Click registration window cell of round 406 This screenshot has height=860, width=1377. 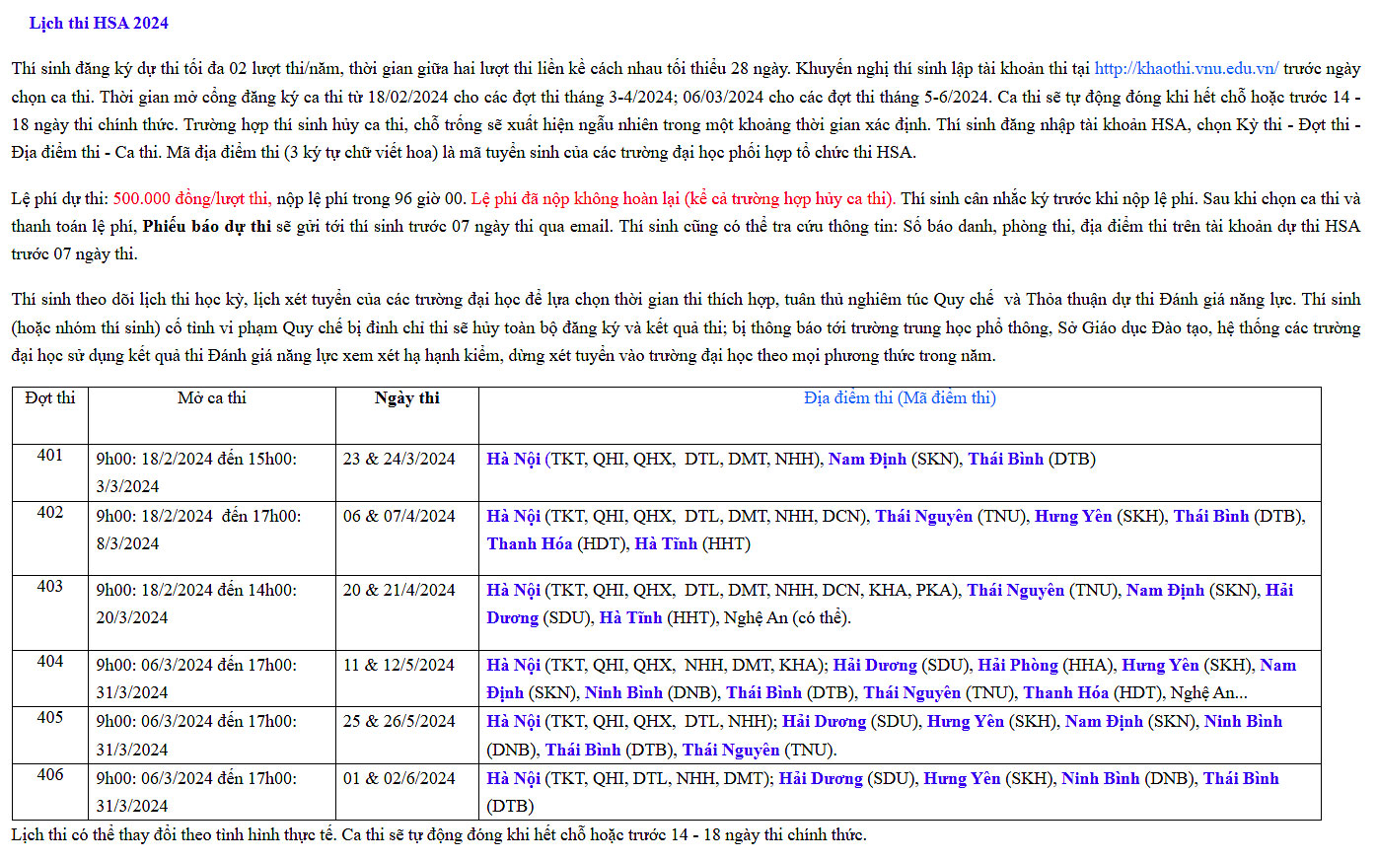point(212,792)
